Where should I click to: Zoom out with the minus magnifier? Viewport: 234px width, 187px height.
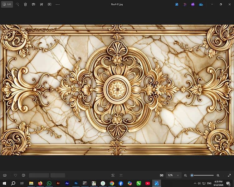[x=185, y=175]
